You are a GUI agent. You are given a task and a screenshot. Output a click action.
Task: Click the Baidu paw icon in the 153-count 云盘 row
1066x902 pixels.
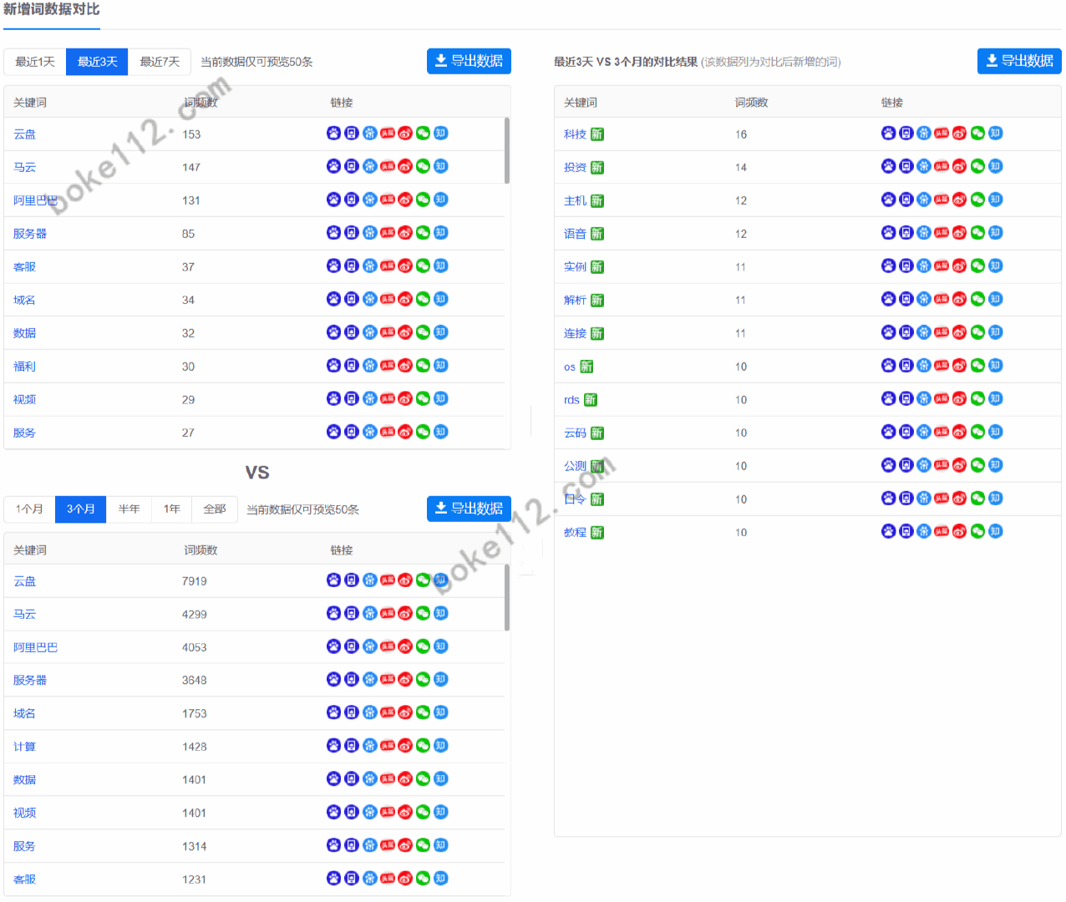[333, 134]
